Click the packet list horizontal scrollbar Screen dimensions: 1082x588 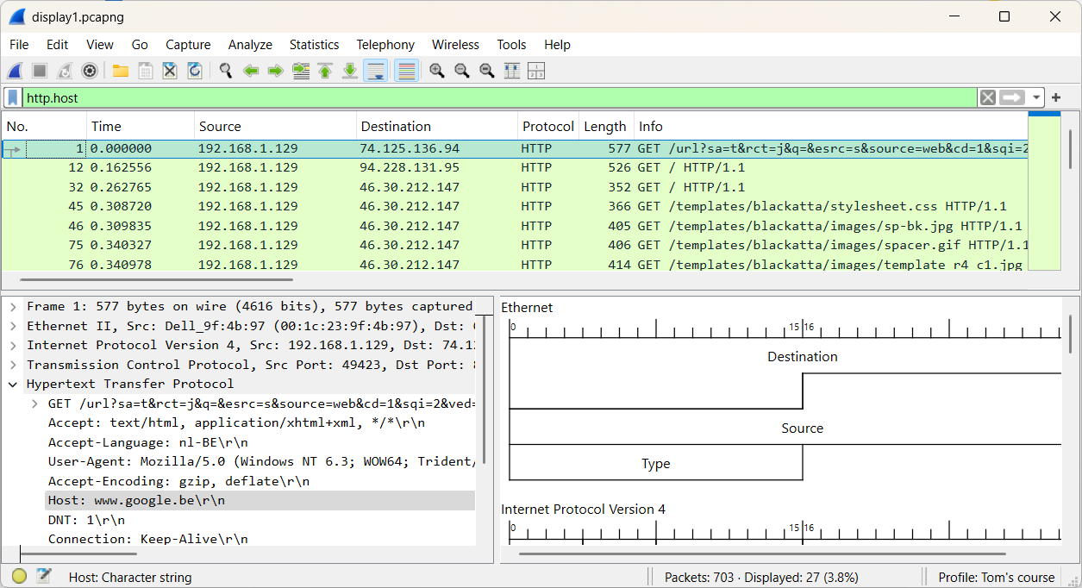(156, 279)
